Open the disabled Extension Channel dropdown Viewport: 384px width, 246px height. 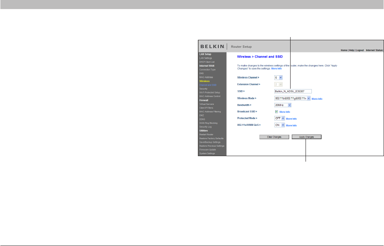(x=278, y=84)
